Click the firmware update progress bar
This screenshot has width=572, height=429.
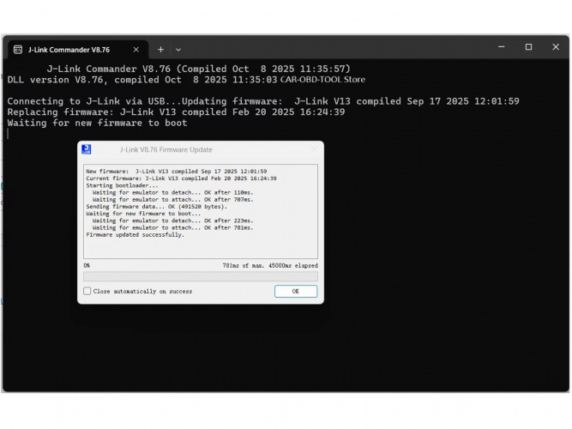pyautogui.click(x=201, y=276)
